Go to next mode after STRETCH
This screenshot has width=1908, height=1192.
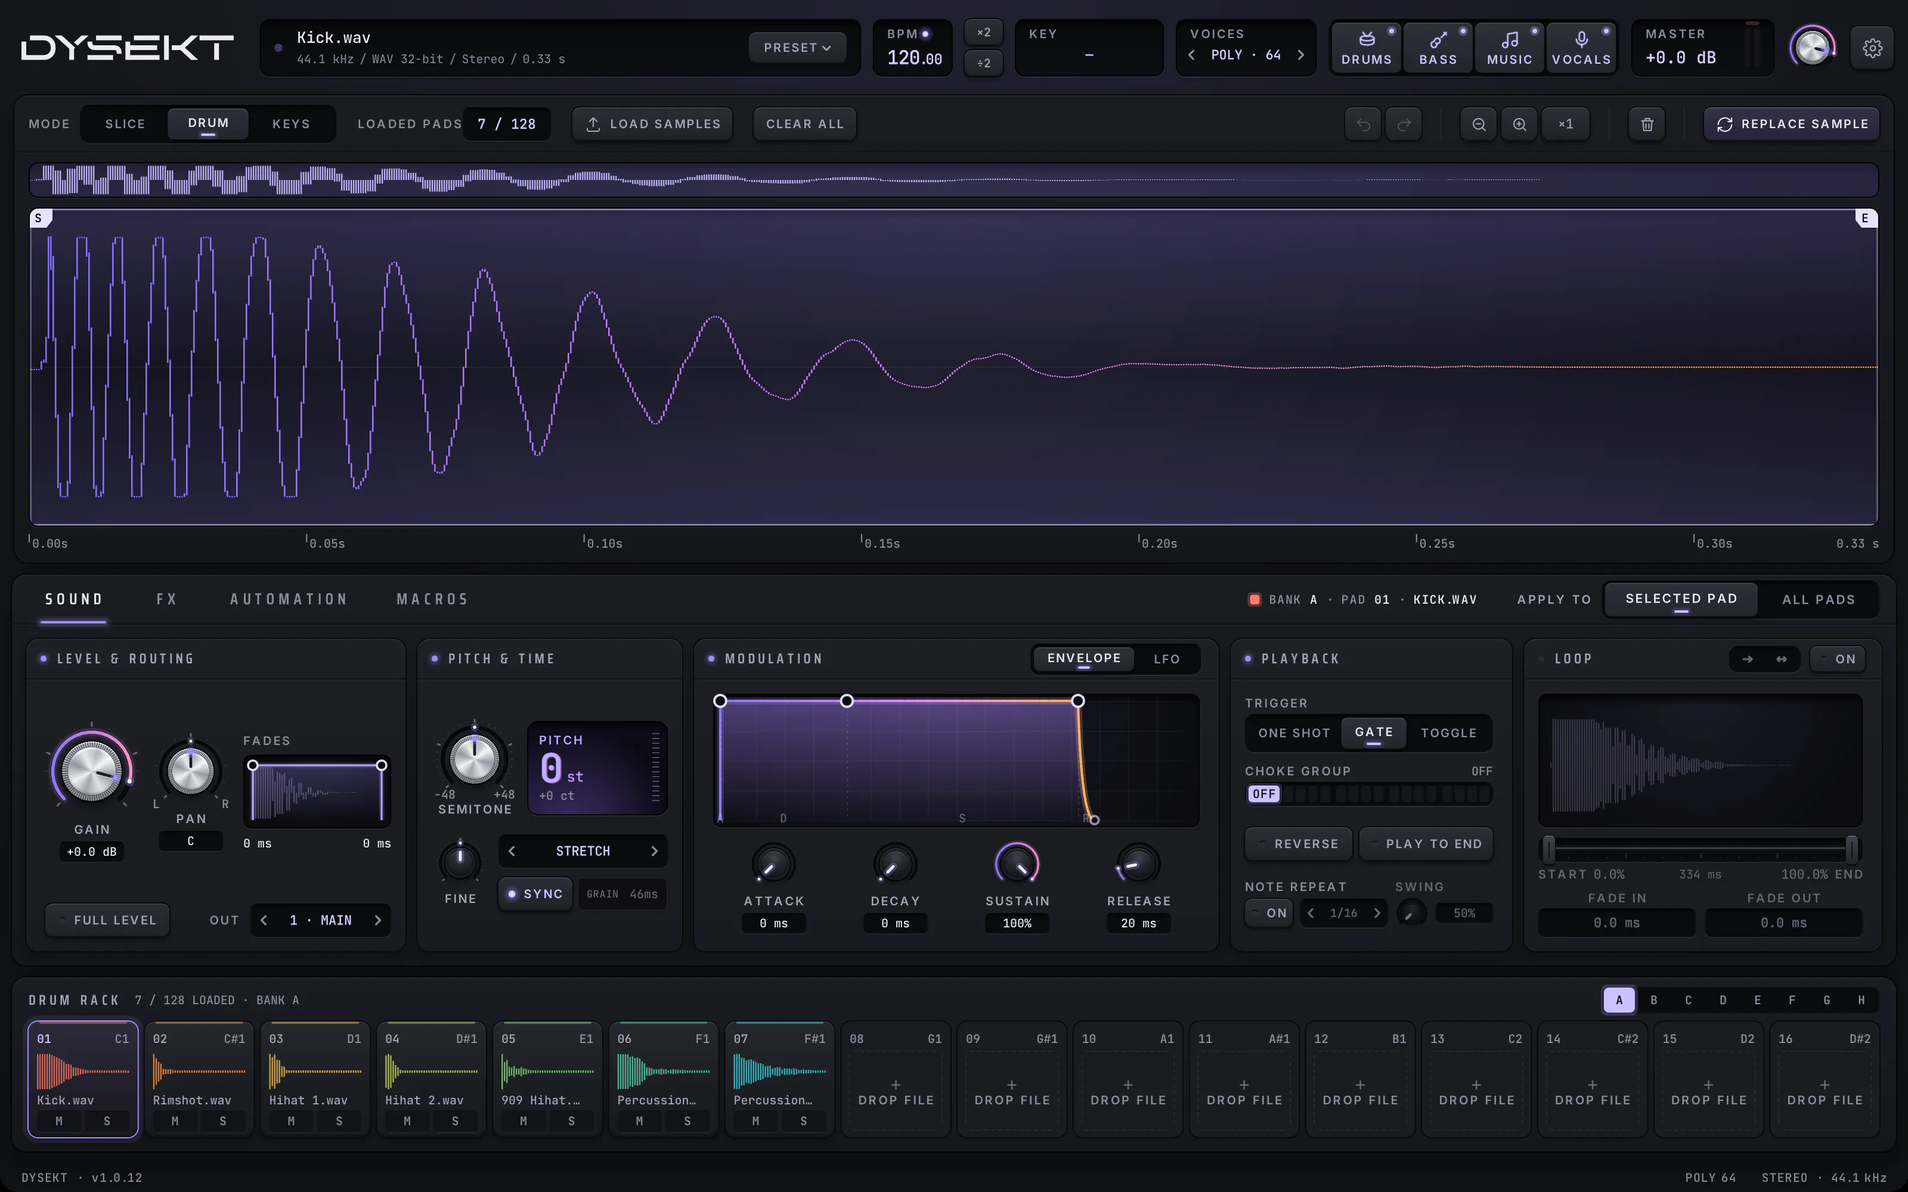coord(653,852)
